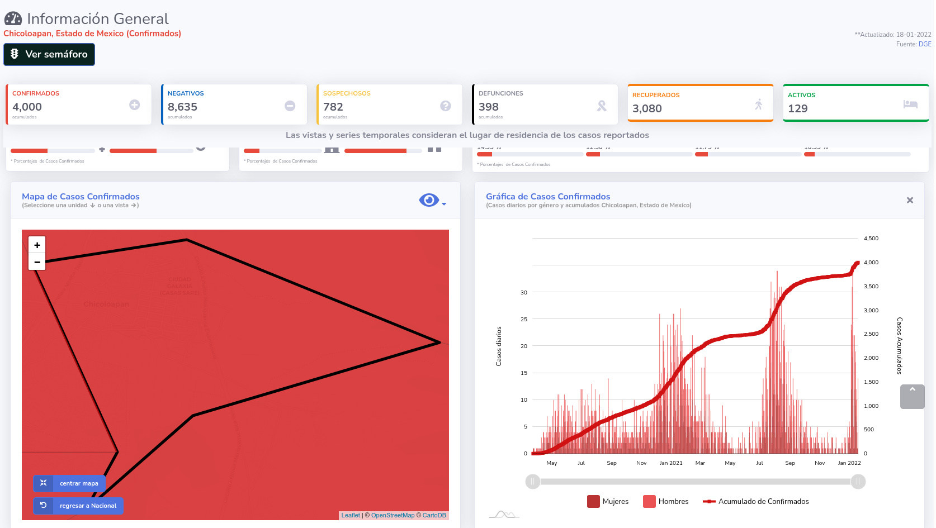The height and width of the screenshot is (528, 936).
Task: Click the Chicoloapan label on the map
Action: tap(106, 304)
